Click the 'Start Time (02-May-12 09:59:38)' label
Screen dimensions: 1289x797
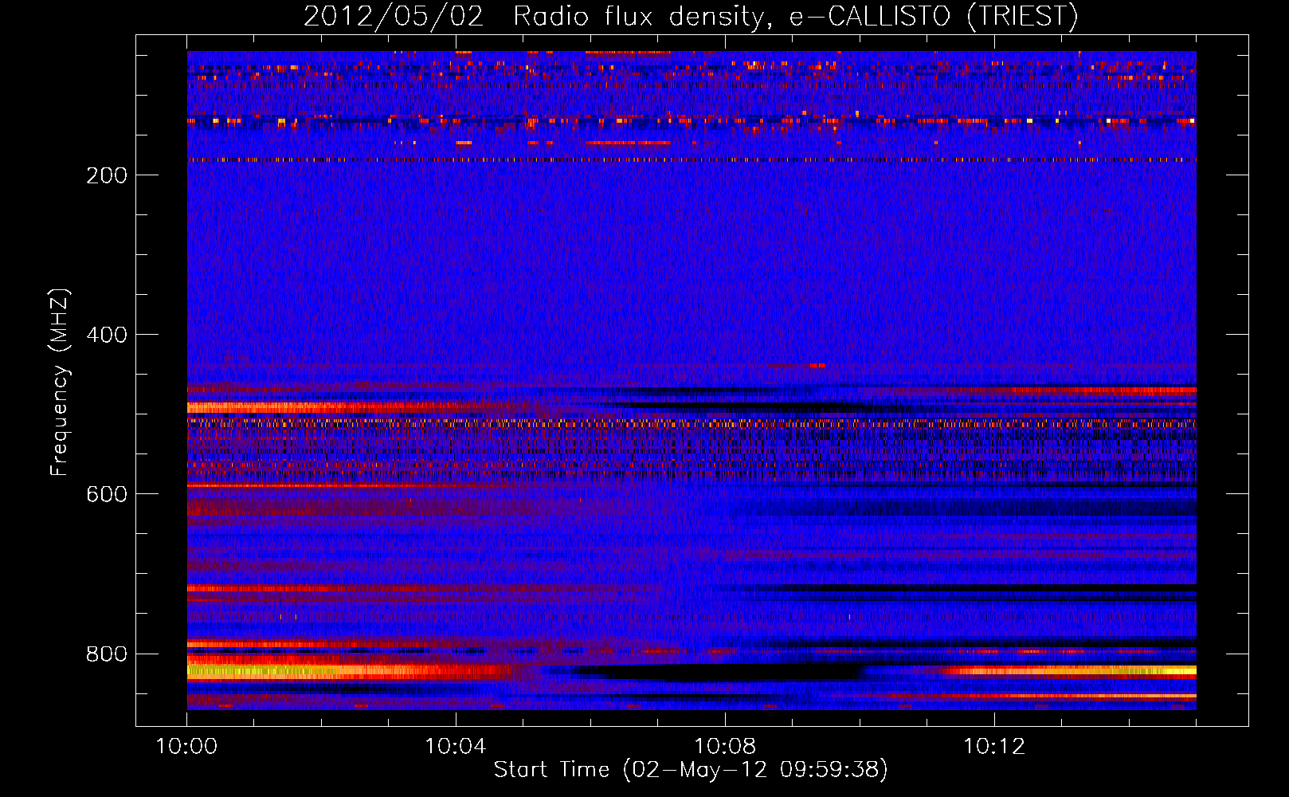[691, 770]
